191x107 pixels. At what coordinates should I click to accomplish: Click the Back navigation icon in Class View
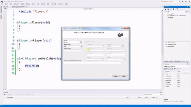(168, 9)
